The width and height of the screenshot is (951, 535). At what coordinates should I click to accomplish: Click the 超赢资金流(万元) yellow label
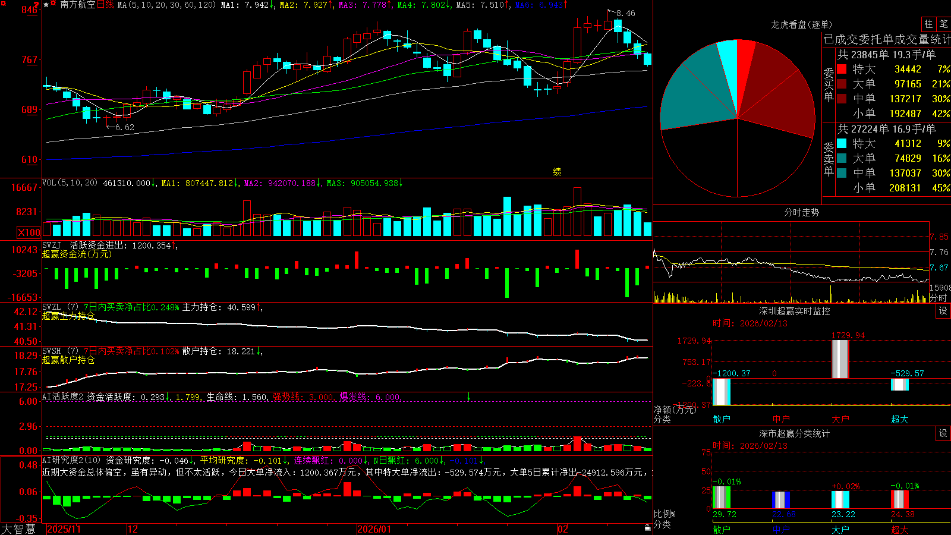pyautogui.click(x=77, y=254)
